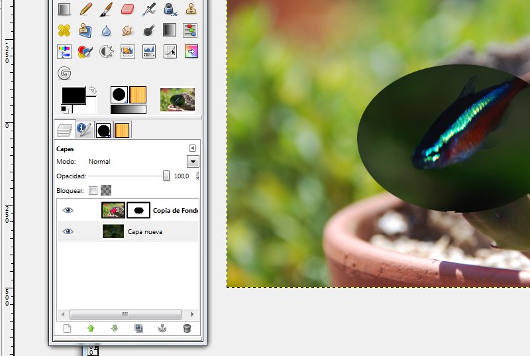Open the Modo Normal dropdown
This screenshot has width=530, height=356.
(x=193, y=162)
